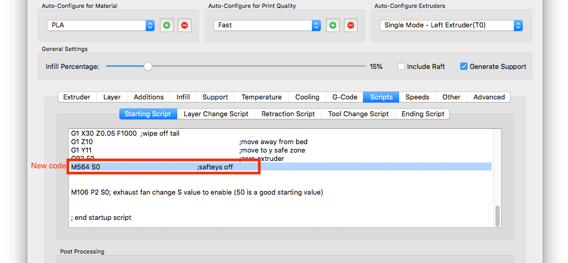Show the Layer Change Script tab
568x263 pixels.
(216, 114)
